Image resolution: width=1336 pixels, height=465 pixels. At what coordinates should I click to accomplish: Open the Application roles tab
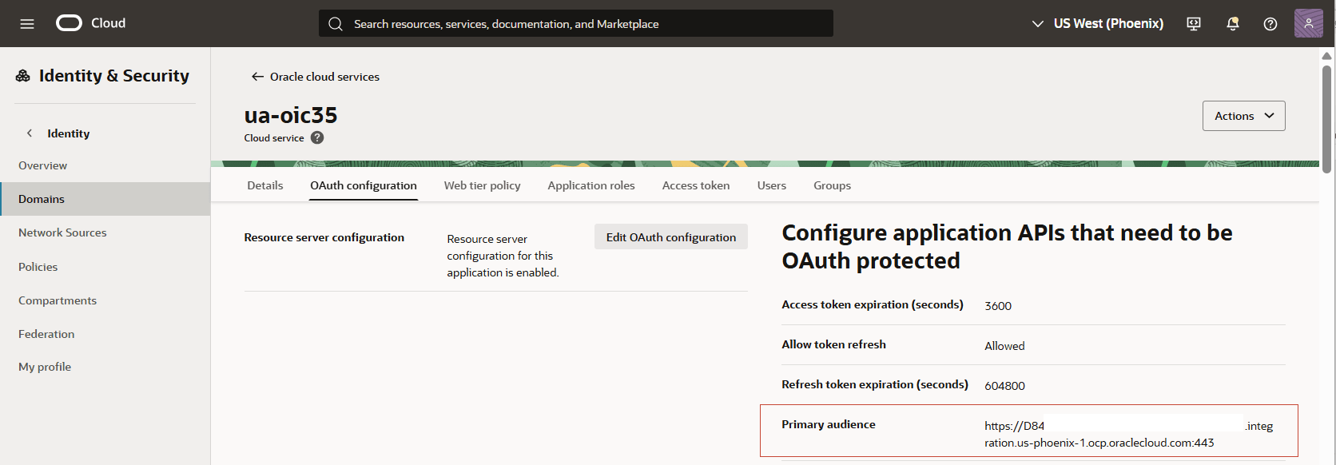tap(591, 185)
